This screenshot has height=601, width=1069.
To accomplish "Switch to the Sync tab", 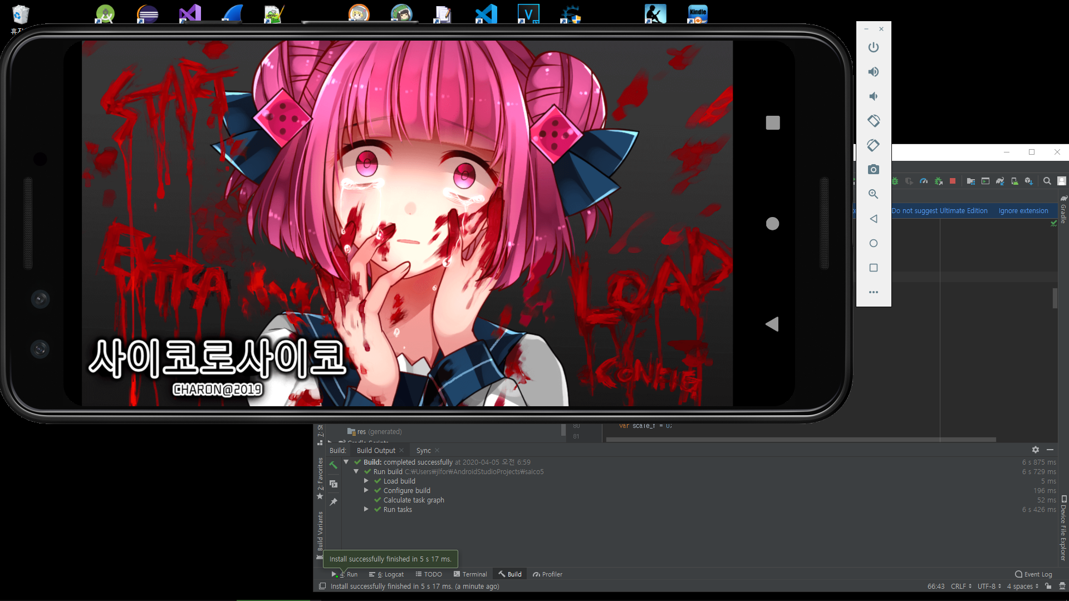I will click(x=424, y=451).
